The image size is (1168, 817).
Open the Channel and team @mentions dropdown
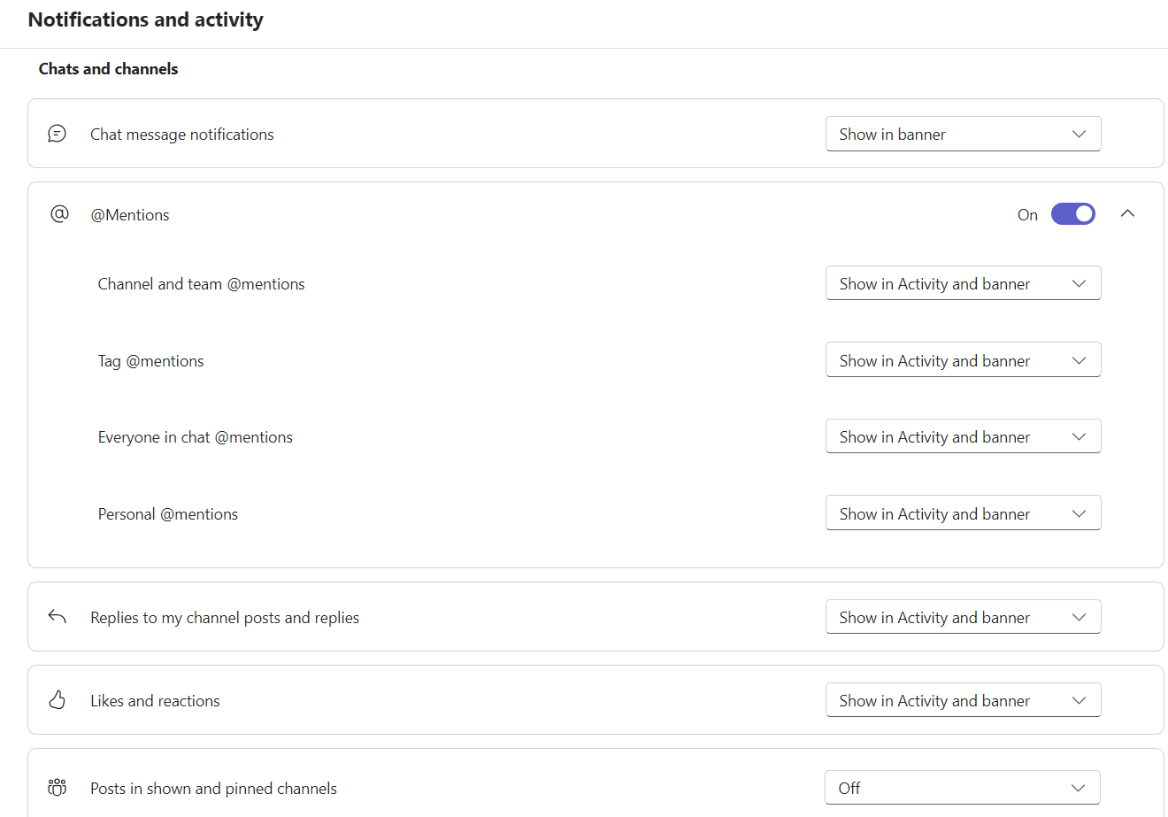963,283
